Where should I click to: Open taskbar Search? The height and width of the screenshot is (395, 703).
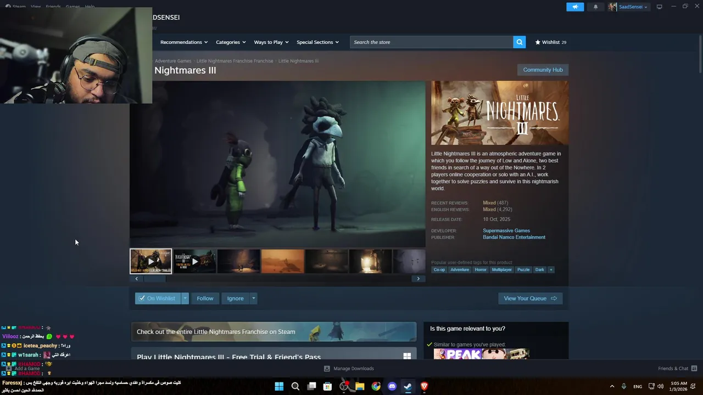point(295,386)
